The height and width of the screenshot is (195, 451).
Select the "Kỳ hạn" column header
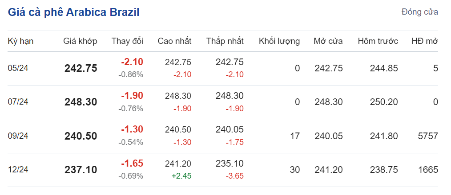pos(21,41)
